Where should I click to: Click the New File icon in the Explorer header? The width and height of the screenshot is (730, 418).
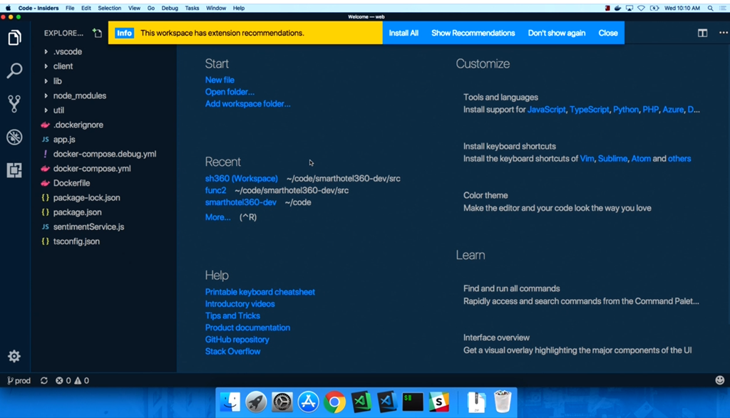(x=97, y=33)
